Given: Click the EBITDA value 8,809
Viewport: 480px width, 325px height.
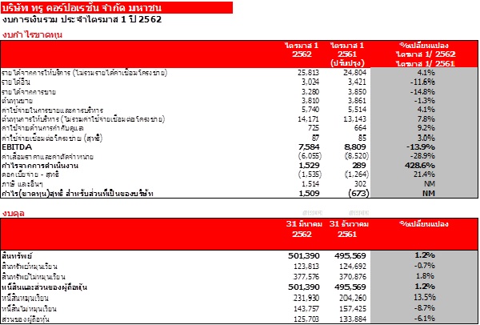Looking at the screenshot, I should coord(355,147).
